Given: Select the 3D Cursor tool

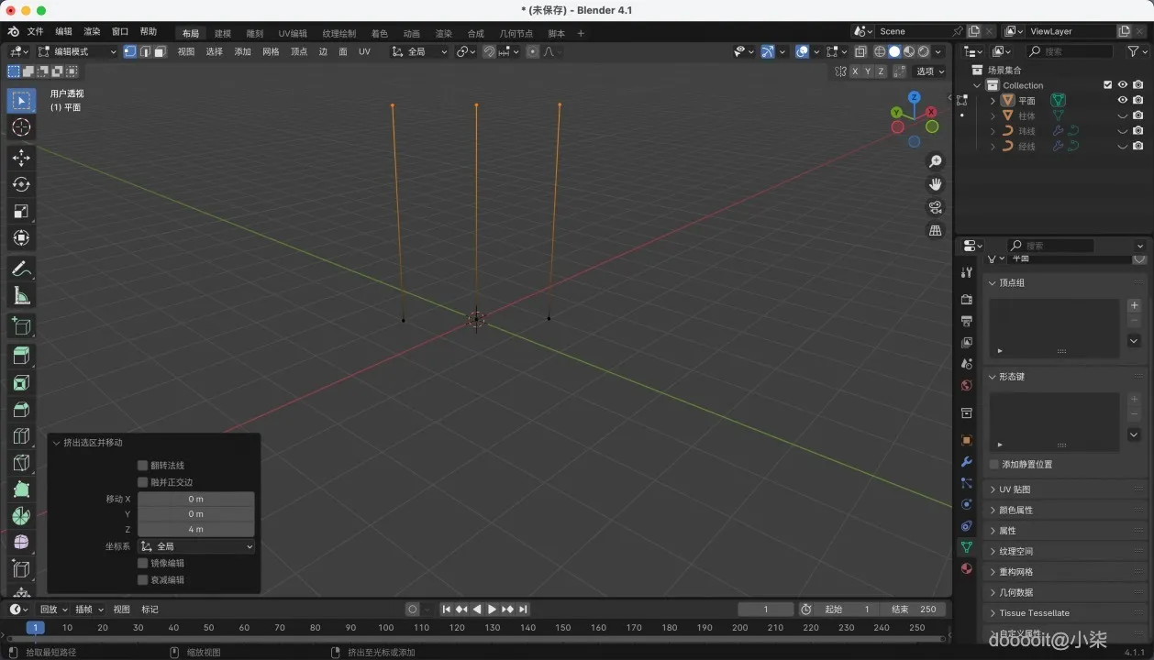Looking at the screenshot, I should pos(21,127).
